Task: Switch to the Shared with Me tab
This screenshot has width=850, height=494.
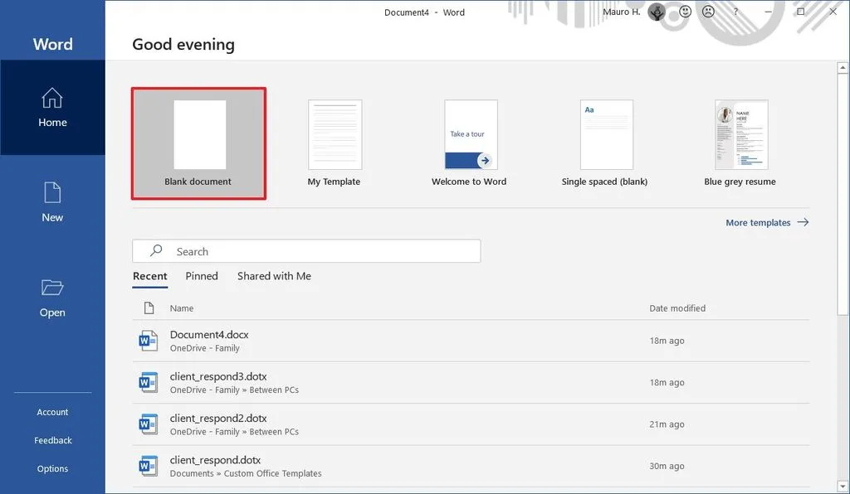Action: tap(274, 276)
